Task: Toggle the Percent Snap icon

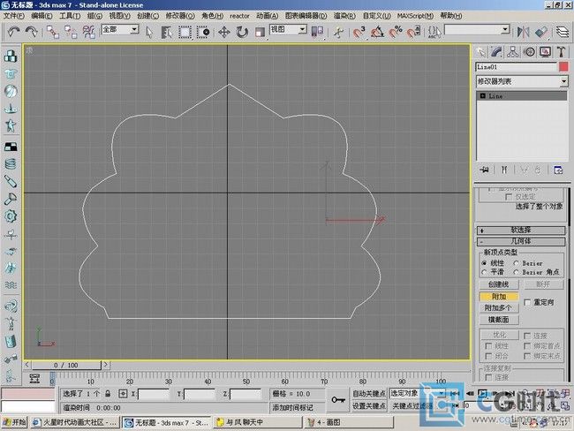Action: tap(396, 32)
